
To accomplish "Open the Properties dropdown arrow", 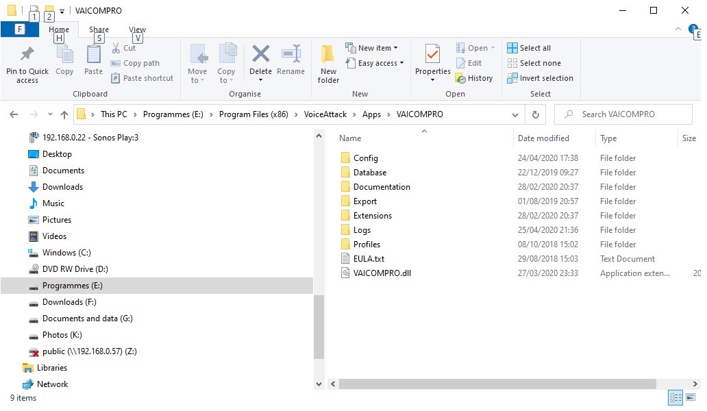I will click(x=432, y=80).
